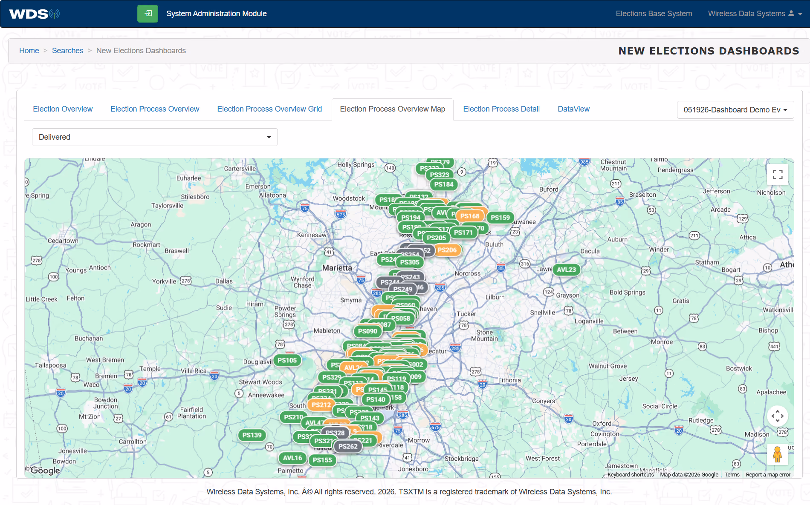Select the orange PS212 map marker
Viewport: 810px width, 505px height.
[321, 405]
